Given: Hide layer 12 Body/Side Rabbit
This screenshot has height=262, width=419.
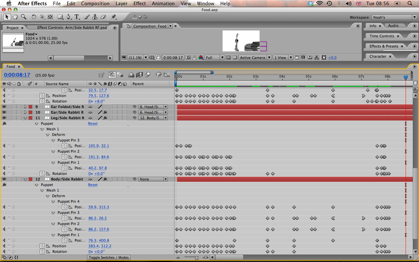Looking at the screenshot, I should (4, 179).
